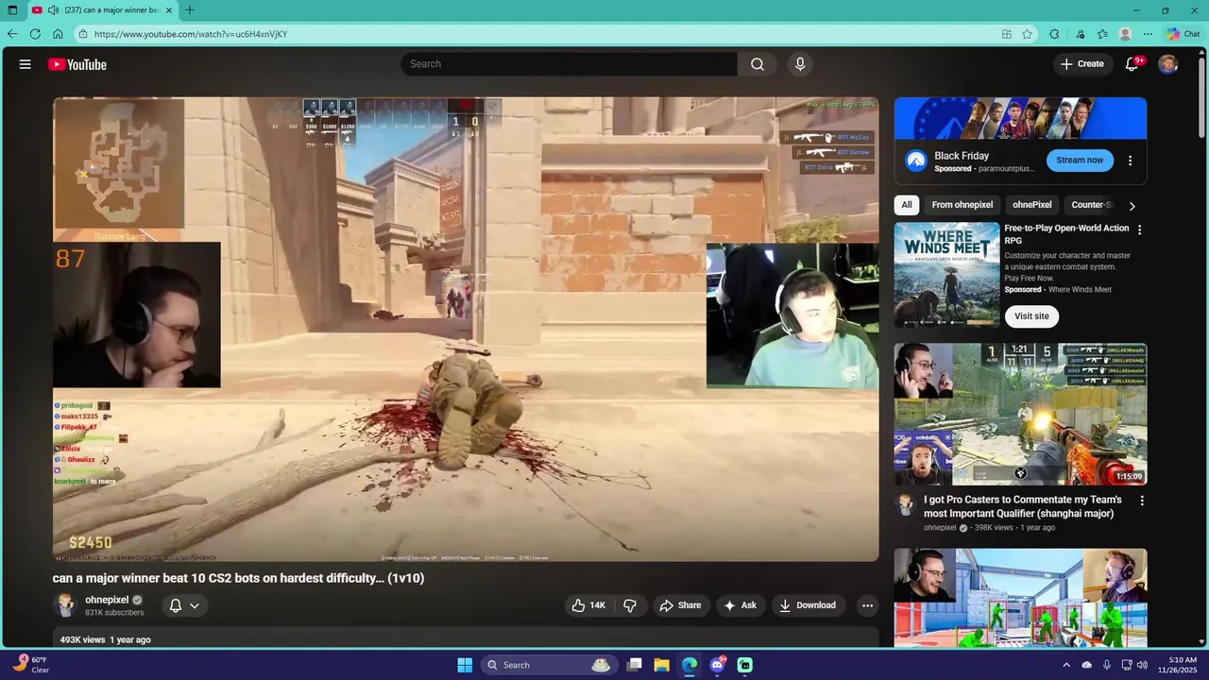The width and height of the screenshot is (1209, 680).
Task: Select the From ohnepixel chip
Action: (962, 205)
